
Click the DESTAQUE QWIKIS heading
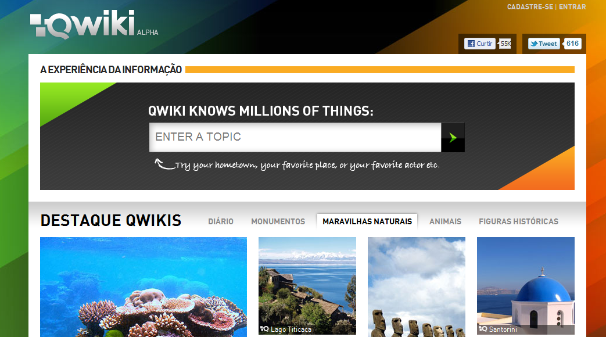point(111,221)
